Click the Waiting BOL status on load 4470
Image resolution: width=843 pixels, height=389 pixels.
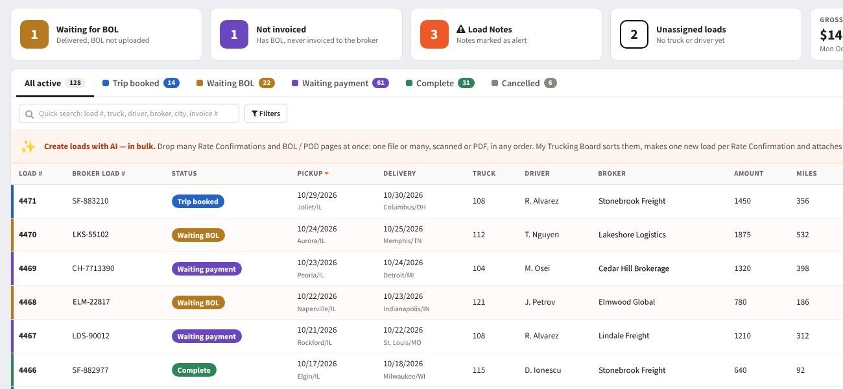click(x=198, y=235)
